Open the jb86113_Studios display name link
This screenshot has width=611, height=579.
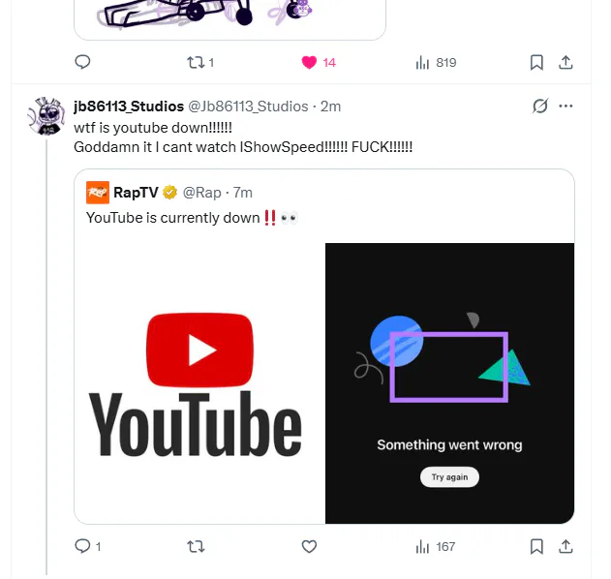[129, 106]
